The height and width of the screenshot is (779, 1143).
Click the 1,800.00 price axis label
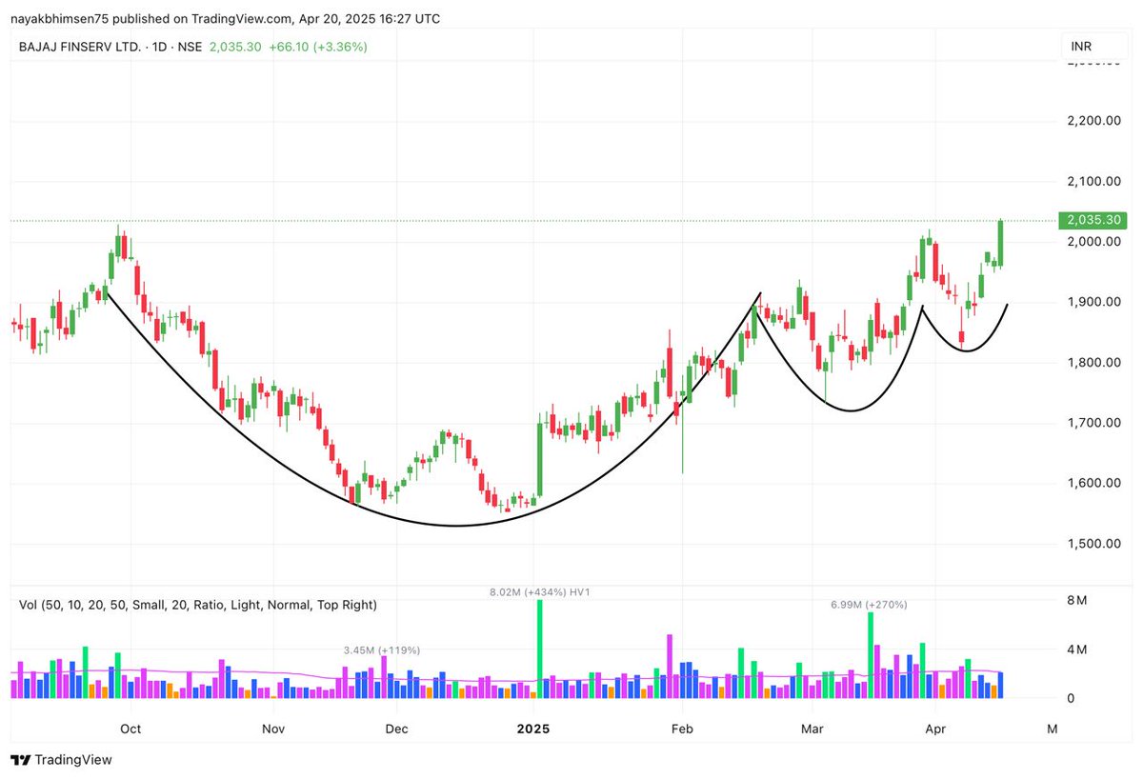1094,363
